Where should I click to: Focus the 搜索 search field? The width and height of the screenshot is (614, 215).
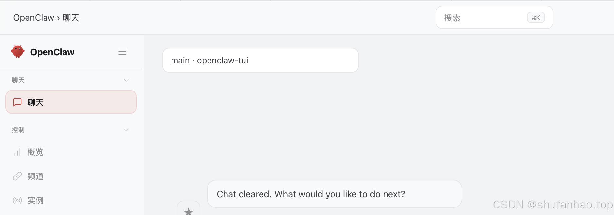[x=481, y=18]
